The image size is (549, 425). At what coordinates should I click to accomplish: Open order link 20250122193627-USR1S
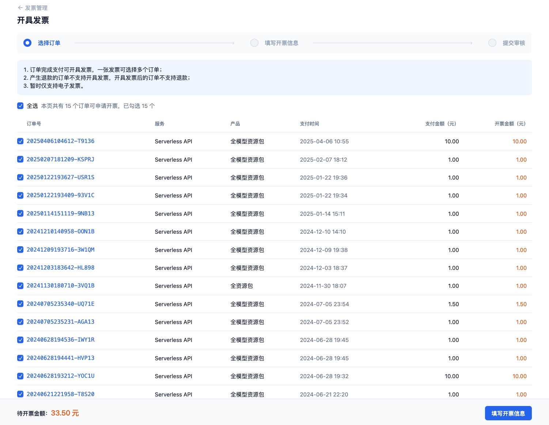tap(60, 177)
